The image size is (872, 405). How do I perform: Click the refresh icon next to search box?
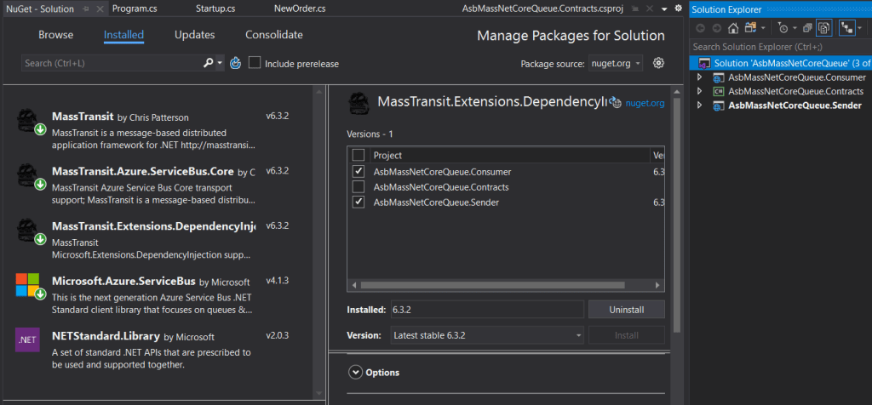(236, 63)
